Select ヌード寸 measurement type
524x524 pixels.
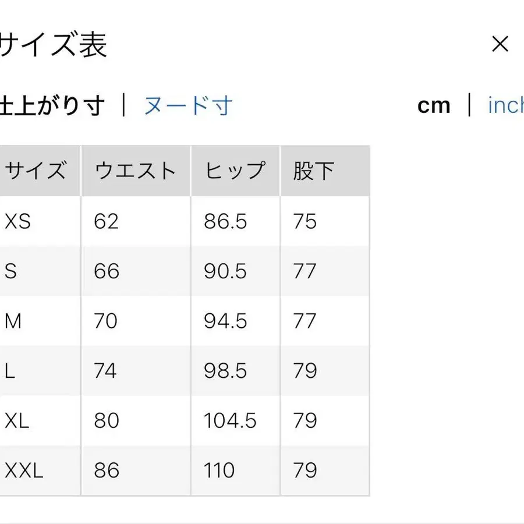[x=187, y=105]
